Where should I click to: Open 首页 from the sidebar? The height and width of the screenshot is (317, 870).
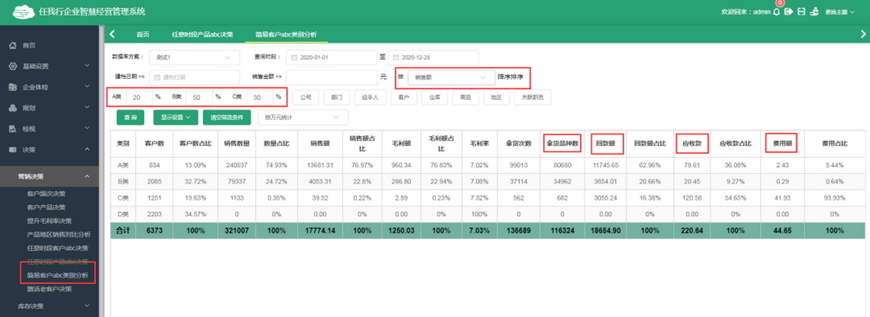(x=29, y=46)
